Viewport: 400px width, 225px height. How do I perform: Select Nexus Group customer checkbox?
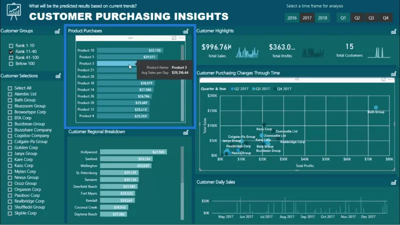(x=10, y=177)
